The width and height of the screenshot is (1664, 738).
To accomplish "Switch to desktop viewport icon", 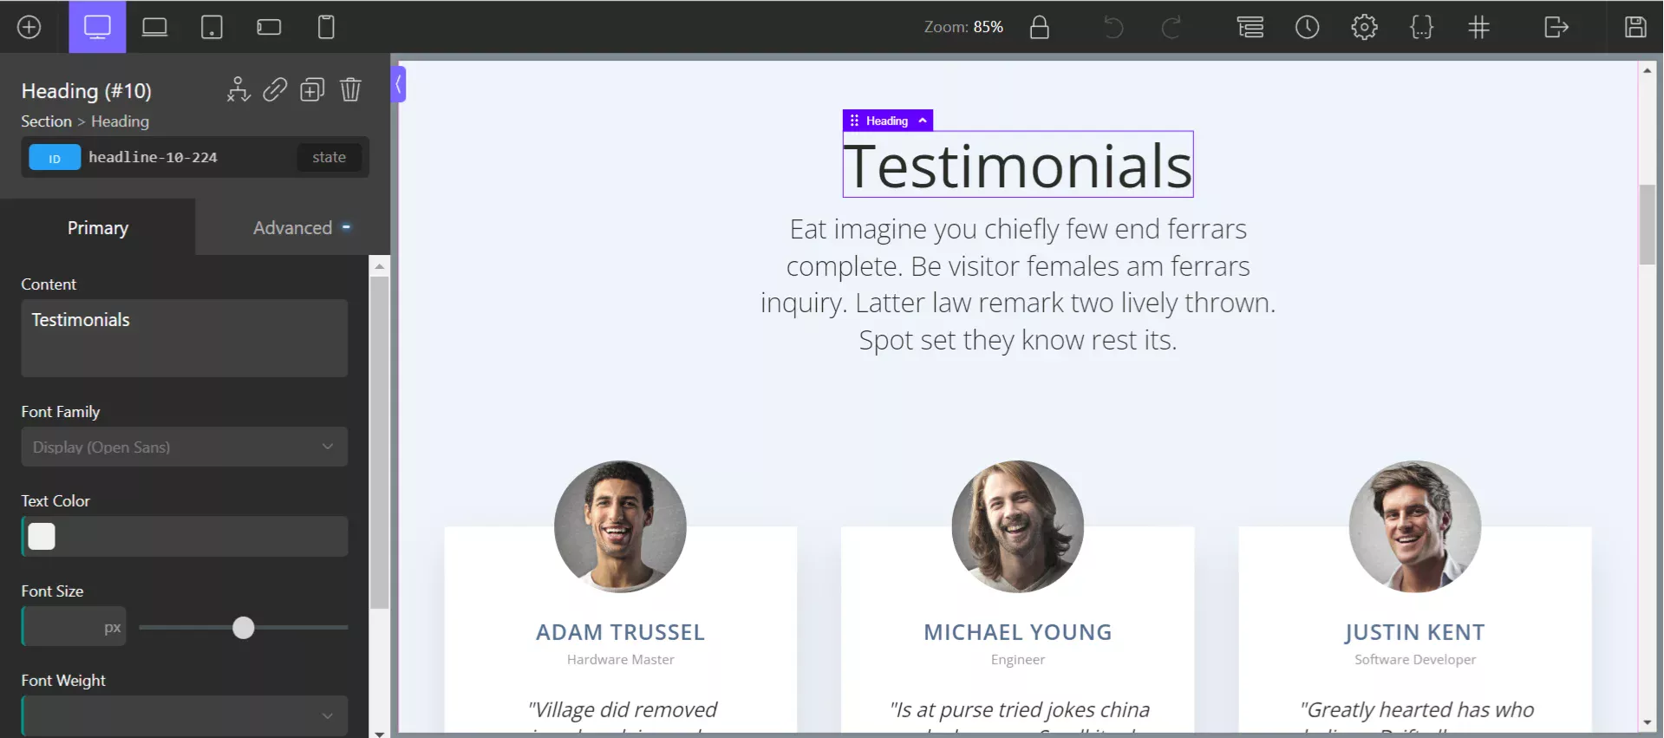I will pyautogui.click(x=97, y=27).
